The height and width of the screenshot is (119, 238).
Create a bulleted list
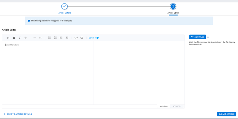50,38
